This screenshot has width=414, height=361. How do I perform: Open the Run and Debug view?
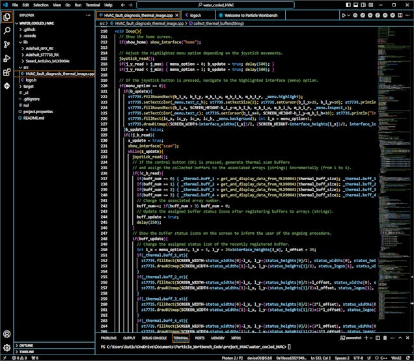tap(7, 58)
